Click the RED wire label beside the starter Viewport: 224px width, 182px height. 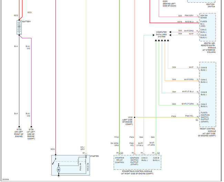click(53, 149)
